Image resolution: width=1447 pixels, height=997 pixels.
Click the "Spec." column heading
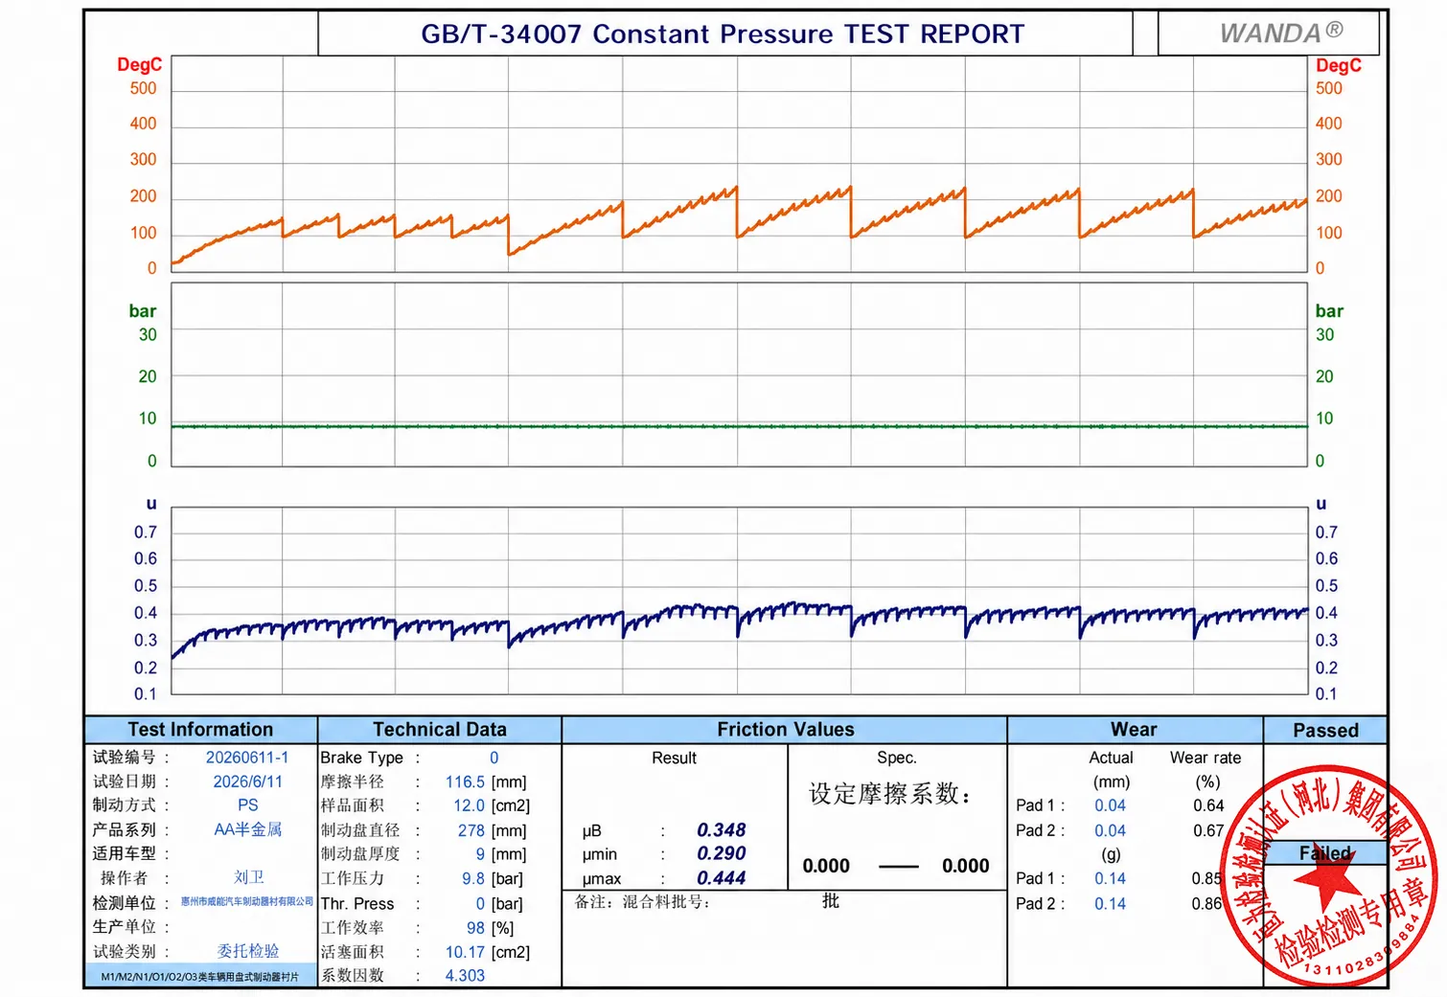pos(897,758)
